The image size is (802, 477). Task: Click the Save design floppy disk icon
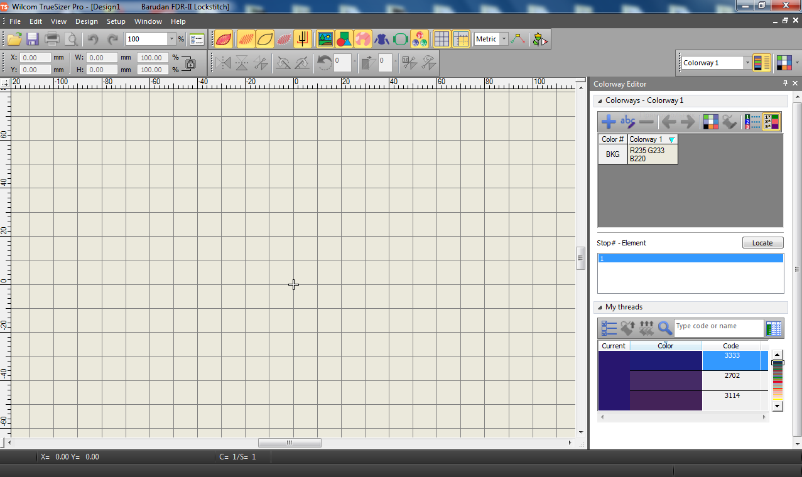[x=33, y=39]
